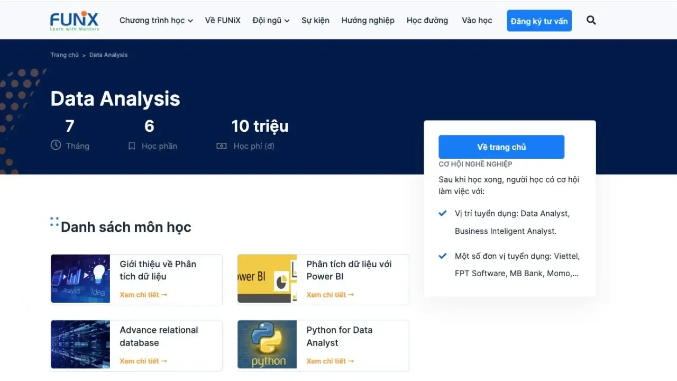Click Xem chi tiết under Advance relational database
Screen dimensions: 677x381
click(143, 361)
